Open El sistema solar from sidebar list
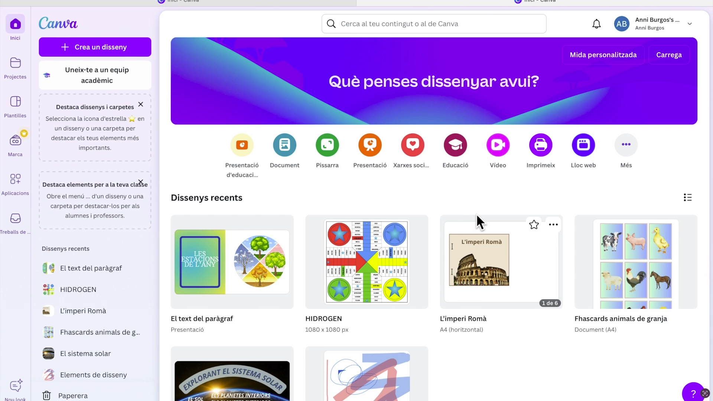The height and width of the screenshot is (401, 713). click(x=85, y=353)
